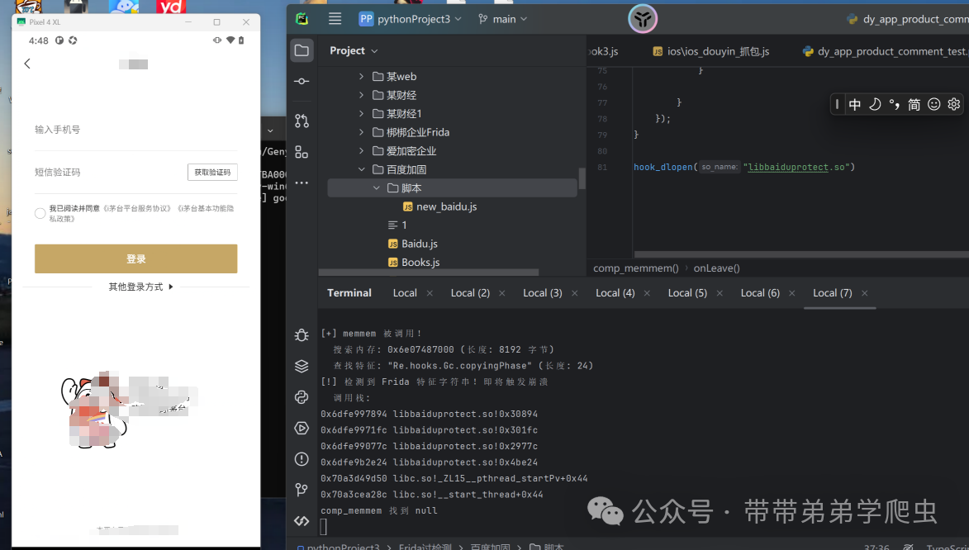This screenshot has height=550, width=969.
Task: Switch to Local (2) terminal tab
Action: pos(470,293)
